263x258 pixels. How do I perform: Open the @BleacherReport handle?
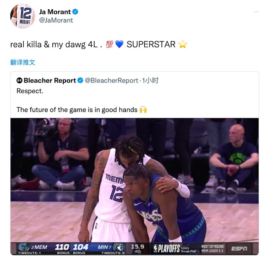pos(111,81)
